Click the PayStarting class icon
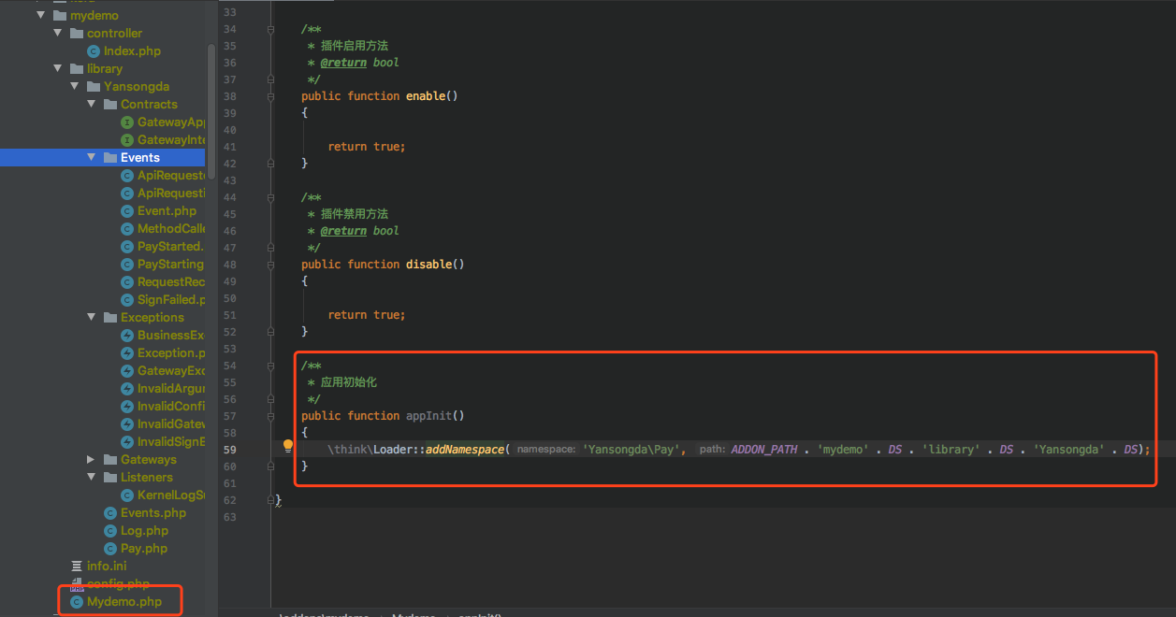Image resolution: width=1176 pixels, height=617 pixels. click(127, 265)
